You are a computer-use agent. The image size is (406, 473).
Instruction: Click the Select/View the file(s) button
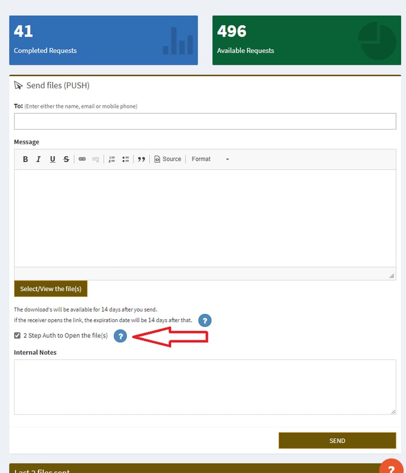pyautogui.click(x=51, y=289)
